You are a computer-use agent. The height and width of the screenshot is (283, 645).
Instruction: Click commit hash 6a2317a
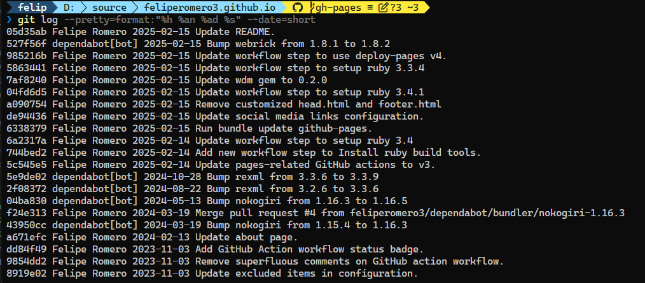(x=26, y=141)
